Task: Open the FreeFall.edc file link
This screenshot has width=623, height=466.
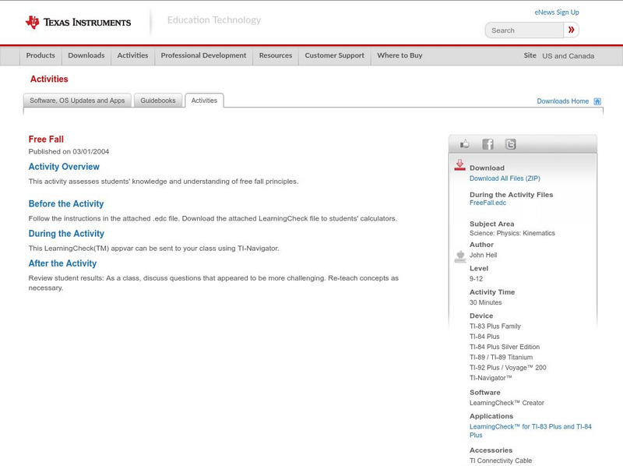Action: 487,203
